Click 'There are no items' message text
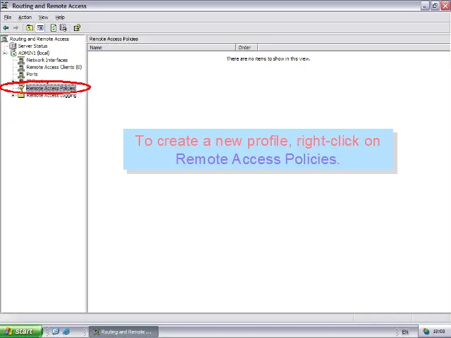Screen dimensions: 451x338 (x=268, y=58)
